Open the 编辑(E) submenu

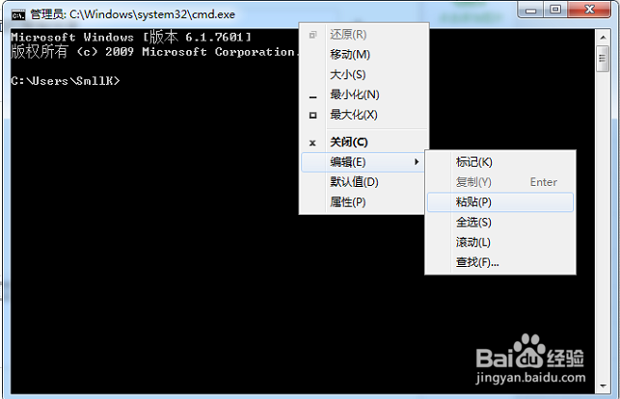363,162
